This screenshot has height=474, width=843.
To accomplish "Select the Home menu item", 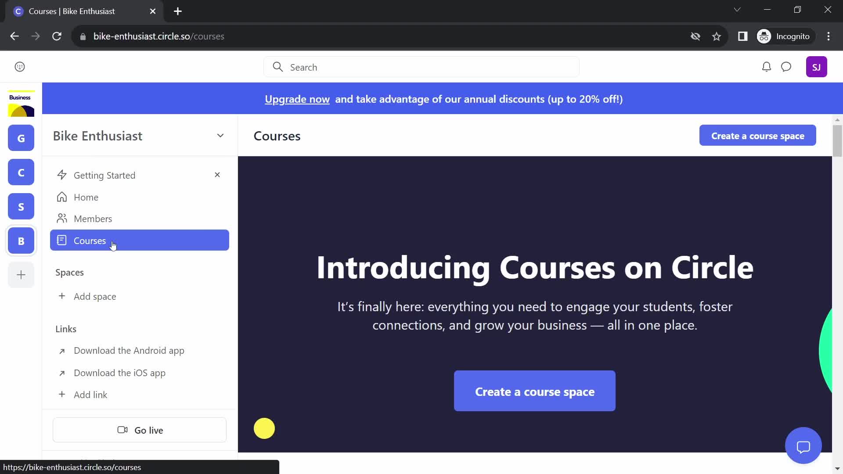I will (x=86, y=197).
